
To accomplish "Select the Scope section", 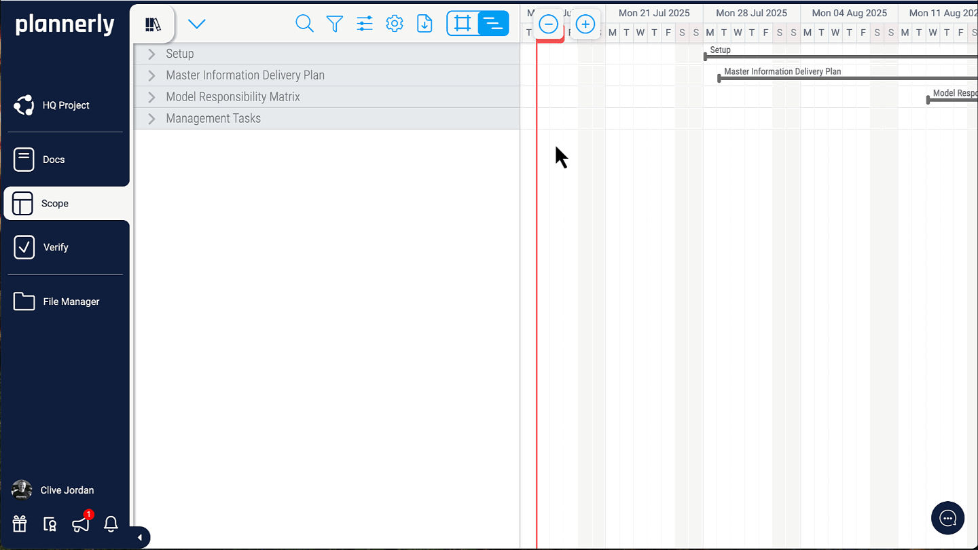I will (67, 204).
